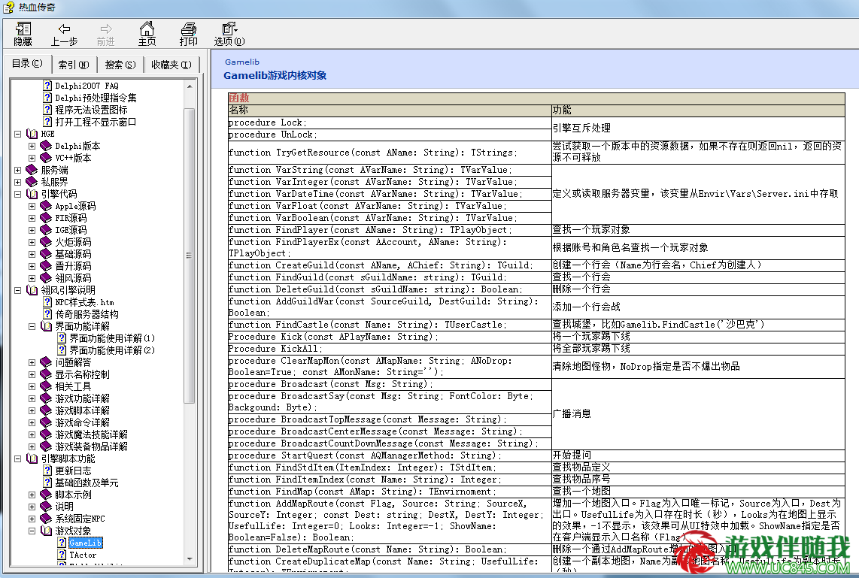The image size is (859, 578).
Task: Collapse the HGE tree node
Action: tap(17, 134)
